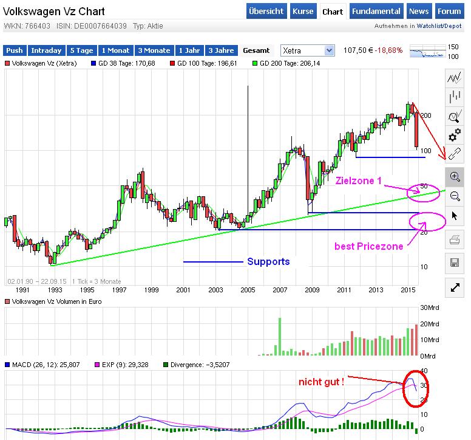Click the 2009 label on the year axis

[312, 290]
